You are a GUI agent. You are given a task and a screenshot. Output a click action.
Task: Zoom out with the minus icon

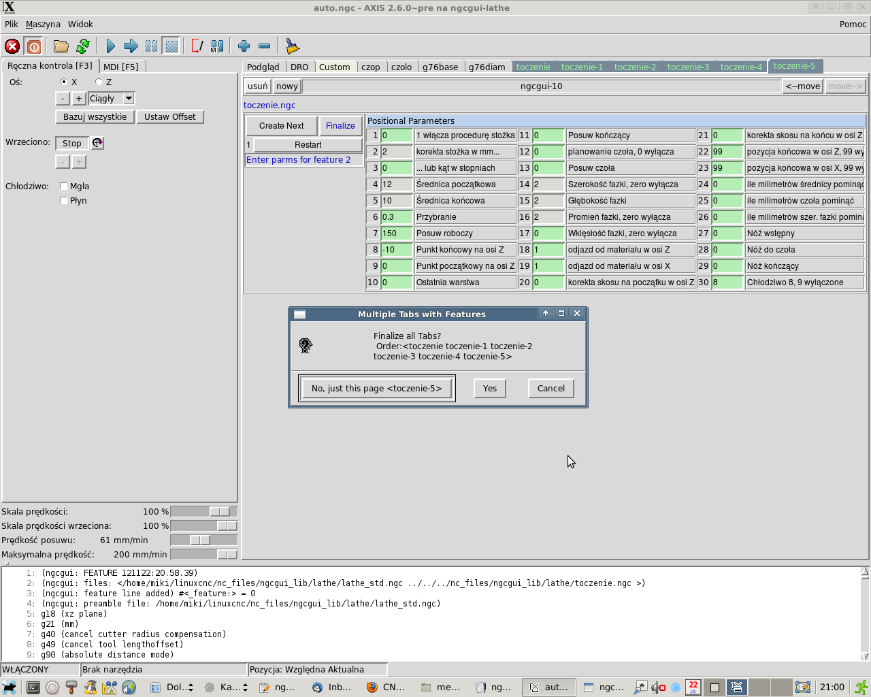click(264, 46)
